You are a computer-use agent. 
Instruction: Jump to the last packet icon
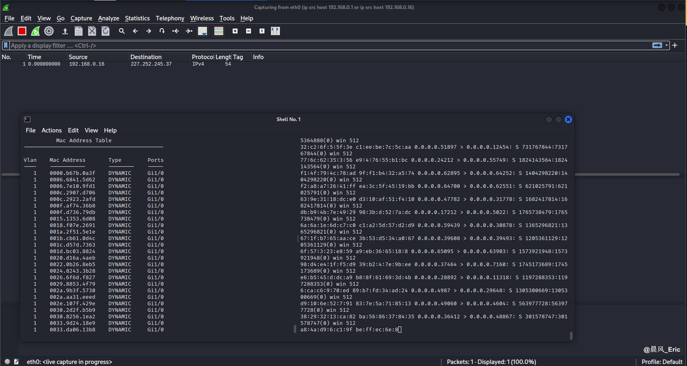point(189,31)
